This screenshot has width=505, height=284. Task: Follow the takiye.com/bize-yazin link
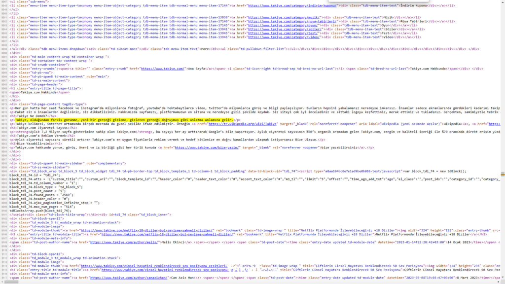(207, 147)
